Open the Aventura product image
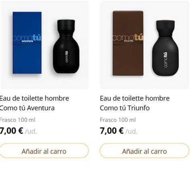This screenshot has height=169, width=191. (x=44, y=45)
